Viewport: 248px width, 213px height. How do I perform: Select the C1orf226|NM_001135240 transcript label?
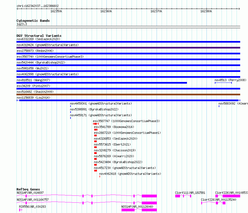tap(218, 200)
